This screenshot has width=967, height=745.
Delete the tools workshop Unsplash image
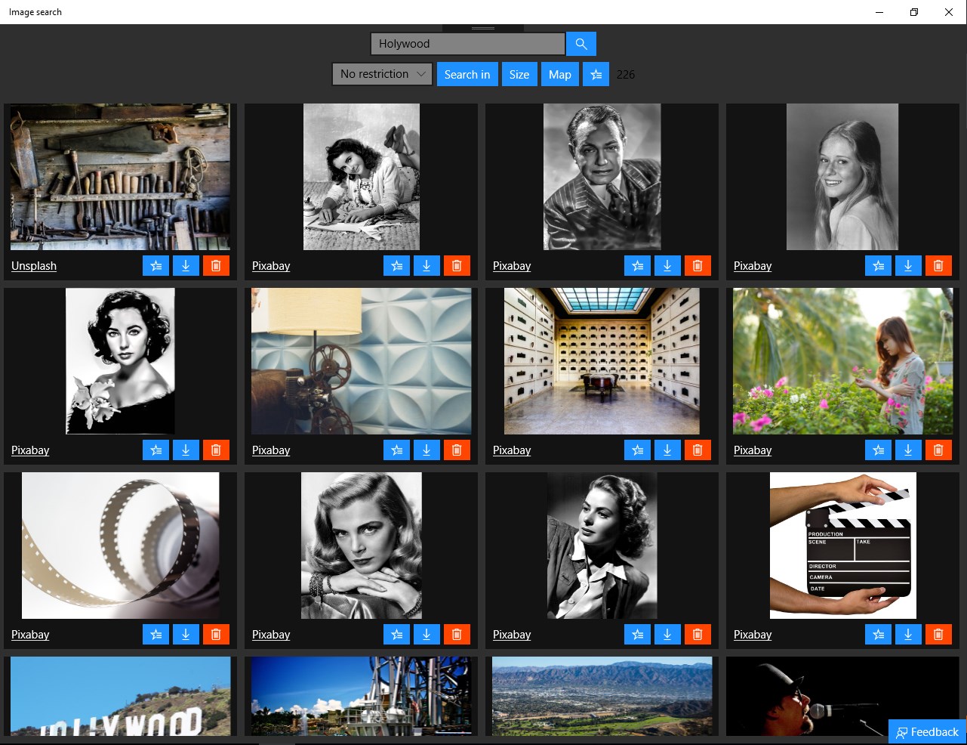(216, 266)
